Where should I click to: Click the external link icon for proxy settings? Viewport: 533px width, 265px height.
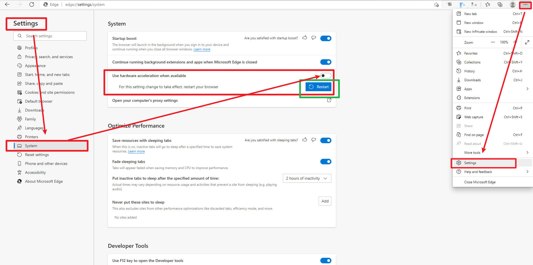point(329,100)
